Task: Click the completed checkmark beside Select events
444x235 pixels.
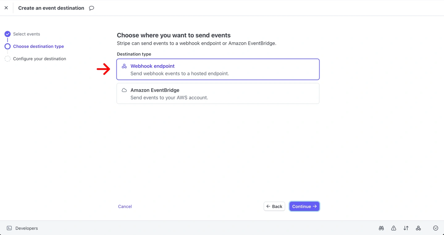Action: (x=7, y=34)
